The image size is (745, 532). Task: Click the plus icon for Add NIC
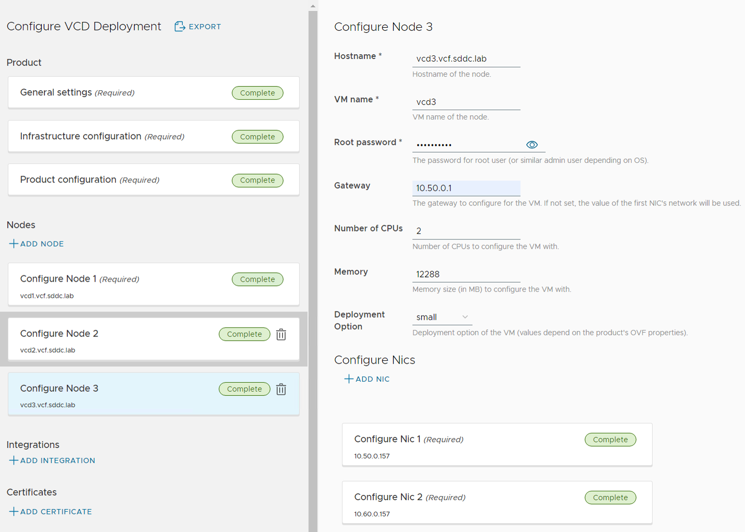click(349, 379)
